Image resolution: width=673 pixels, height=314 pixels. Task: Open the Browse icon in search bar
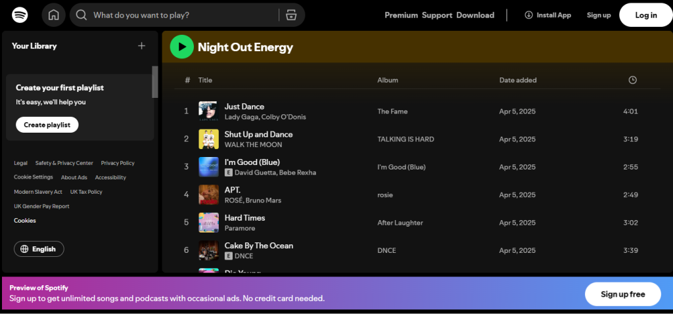coord(292,15)
